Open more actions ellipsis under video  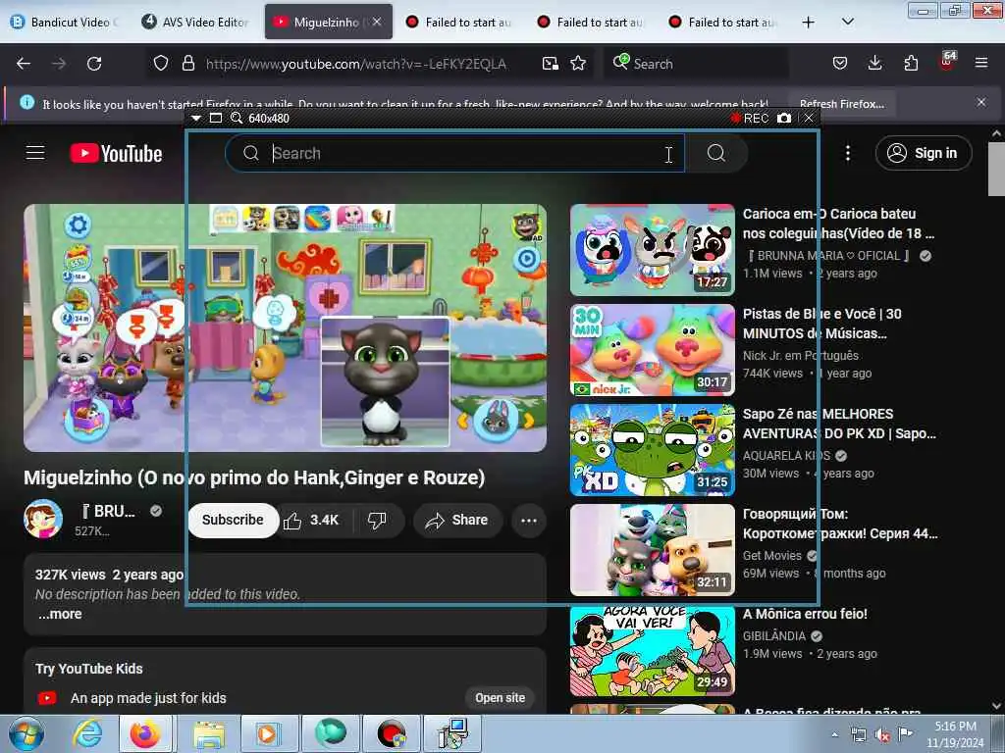tap(529, 520)
